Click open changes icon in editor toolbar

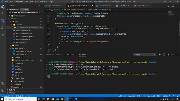pyautogui.click(x=168, y=6)
